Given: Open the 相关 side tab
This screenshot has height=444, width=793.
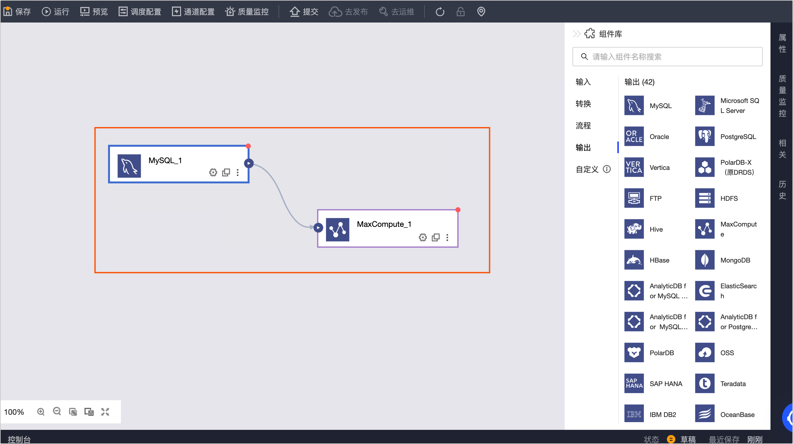Looking at the screenshot, I should coord(782,149).
